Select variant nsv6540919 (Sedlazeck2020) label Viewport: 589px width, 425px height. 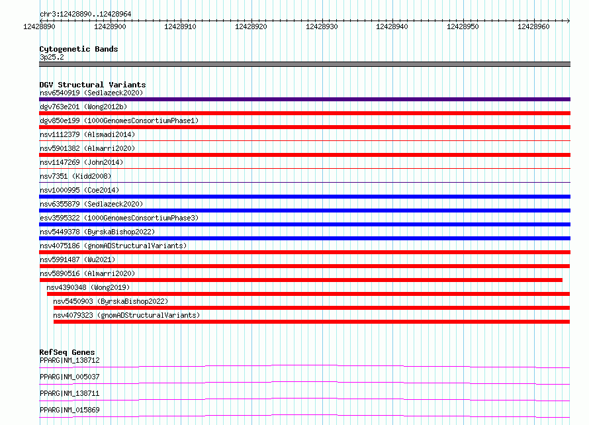pyautogui.click(x=91, y=93)
